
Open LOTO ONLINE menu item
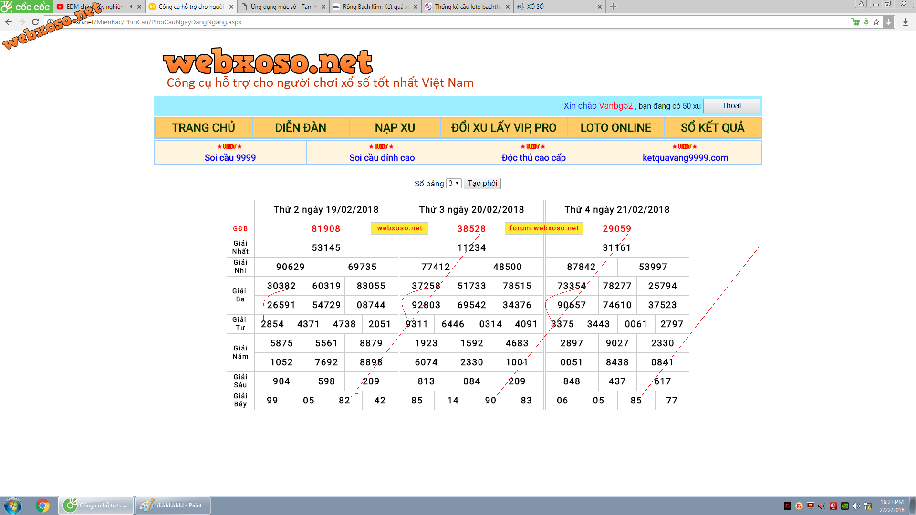tap(616, 128)
